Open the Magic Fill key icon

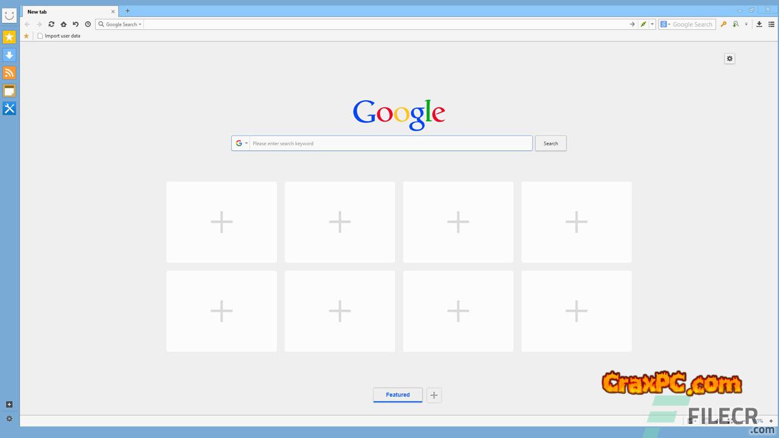(724, 24)
